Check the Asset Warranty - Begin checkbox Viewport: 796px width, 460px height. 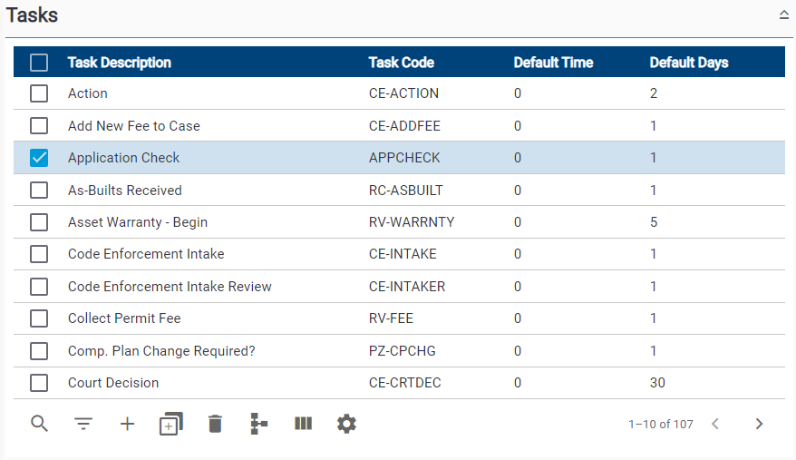coord(39,222)
